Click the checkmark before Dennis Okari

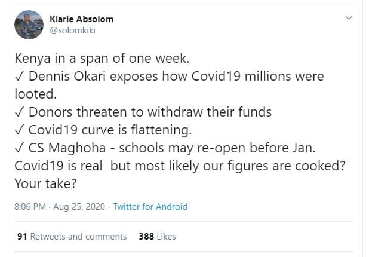[x=20, y=78]
